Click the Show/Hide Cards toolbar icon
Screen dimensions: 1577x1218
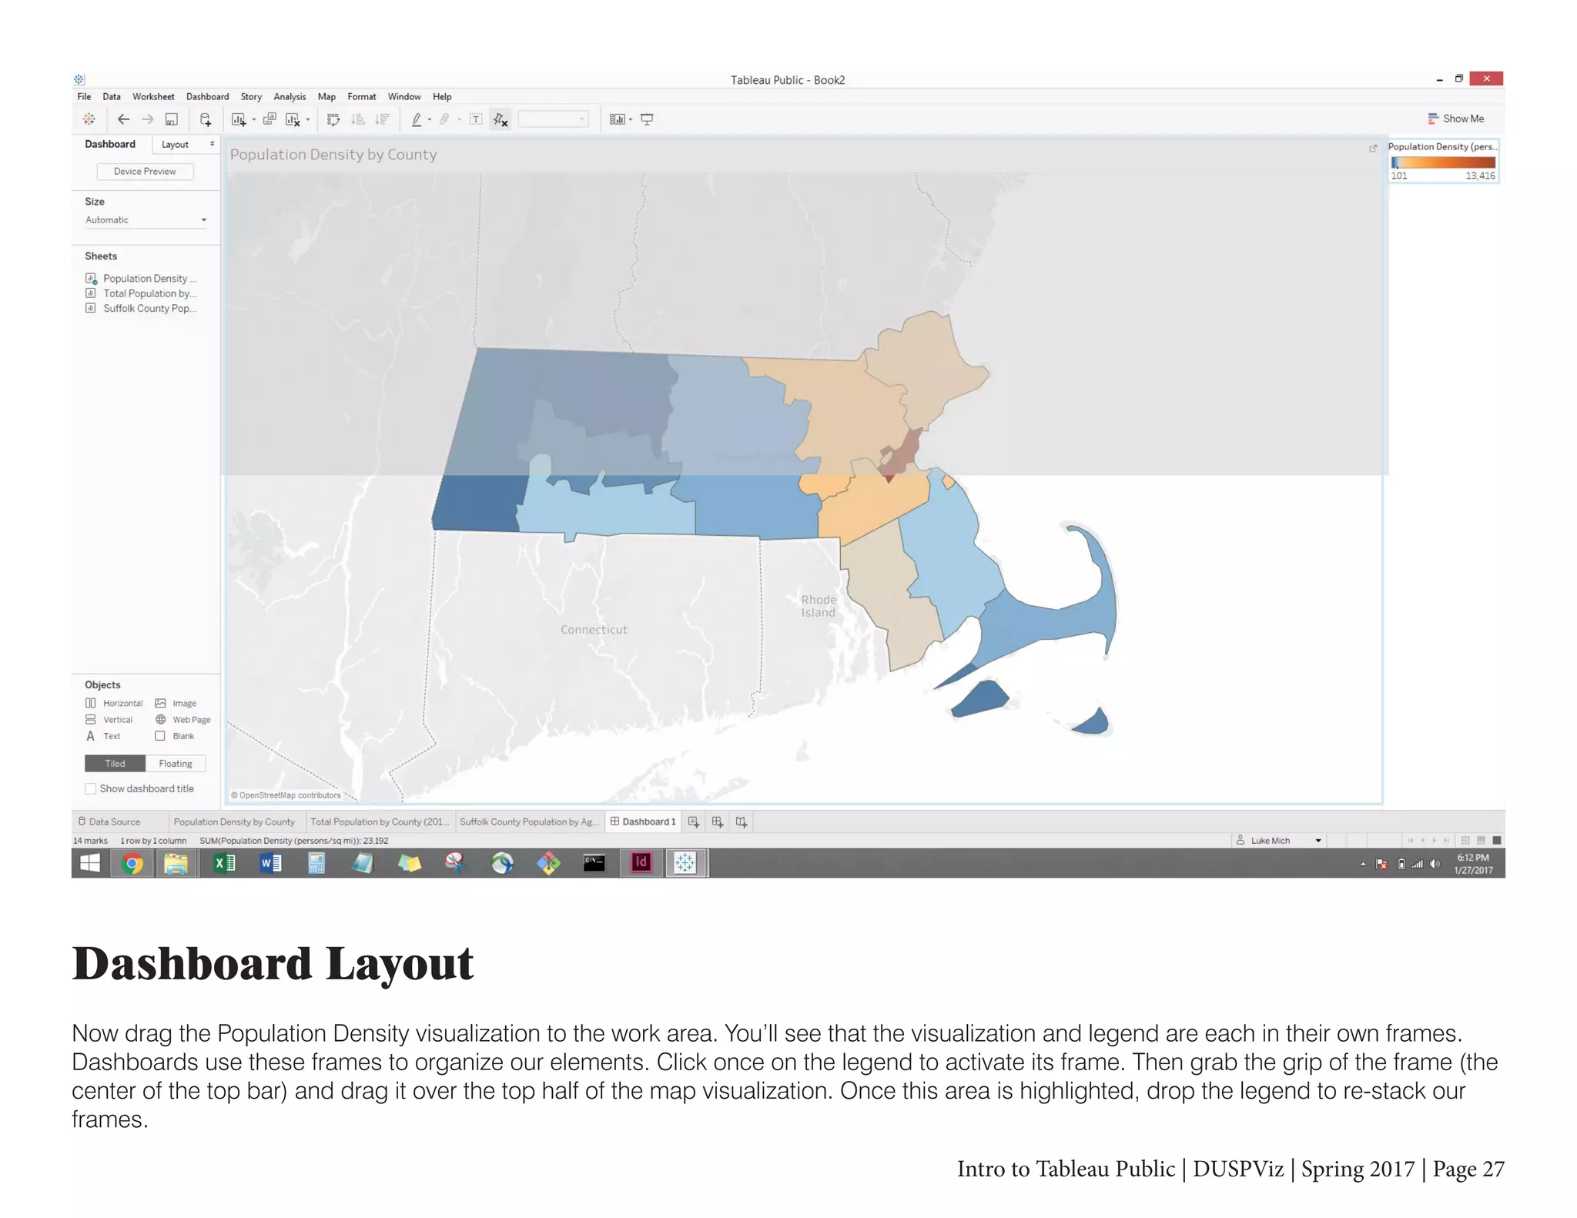(x=617, y=119)
